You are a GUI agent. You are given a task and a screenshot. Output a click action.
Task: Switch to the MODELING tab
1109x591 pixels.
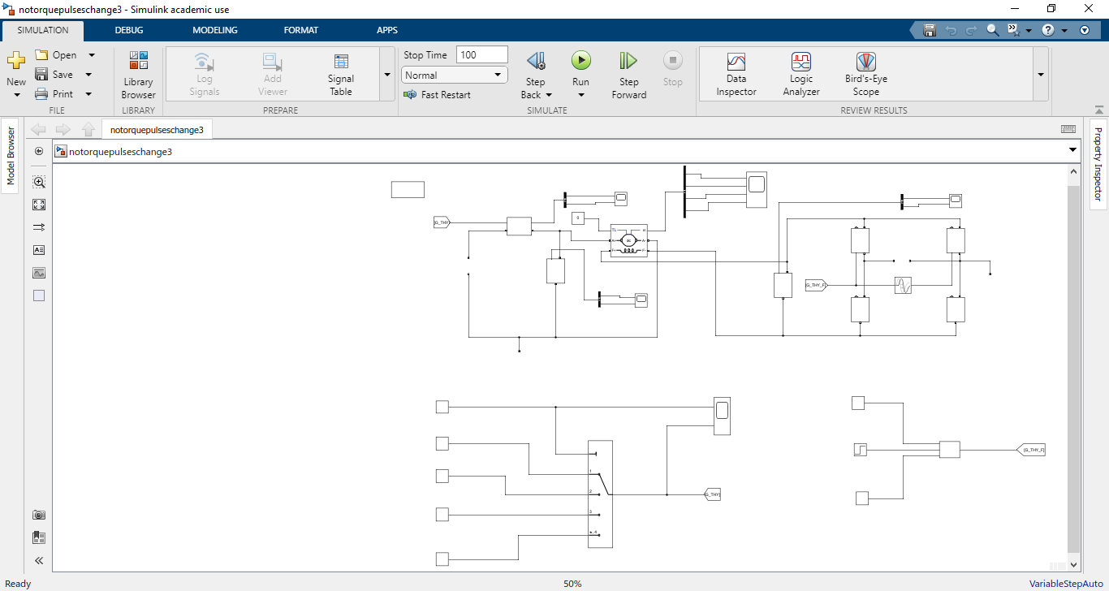(215, 30)
